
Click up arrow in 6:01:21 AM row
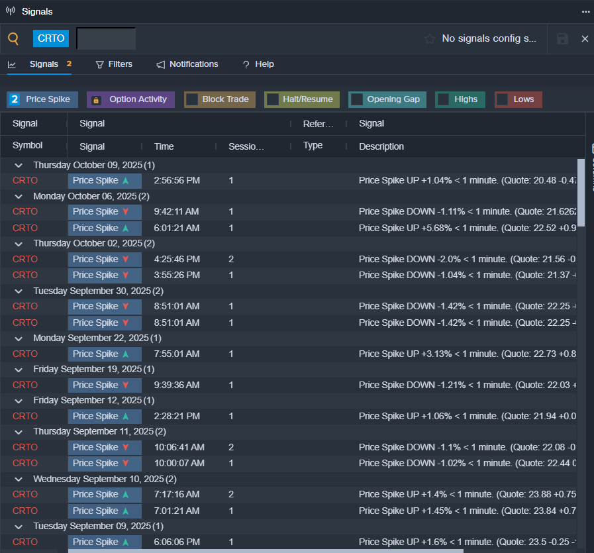(x=126, y=228)
